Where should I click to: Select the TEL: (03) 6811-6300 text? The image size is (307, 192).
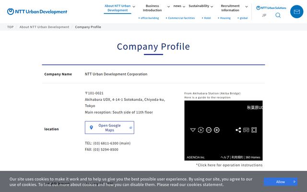click(107, 143)
